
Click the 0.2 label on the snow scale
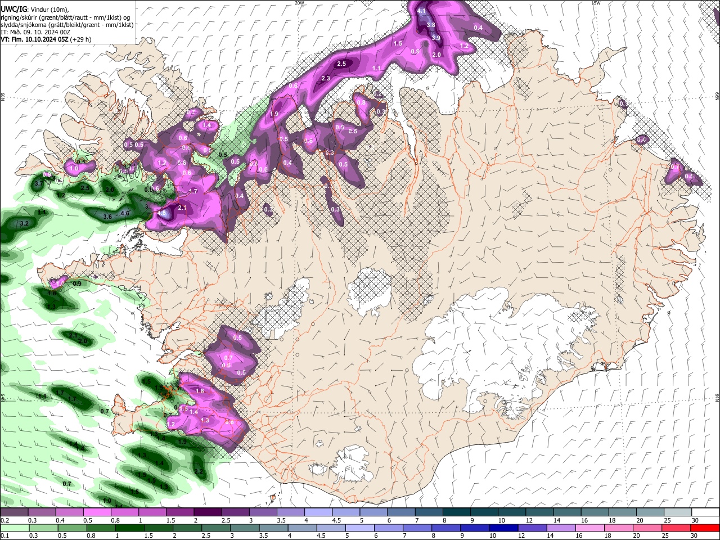(4, 520)
